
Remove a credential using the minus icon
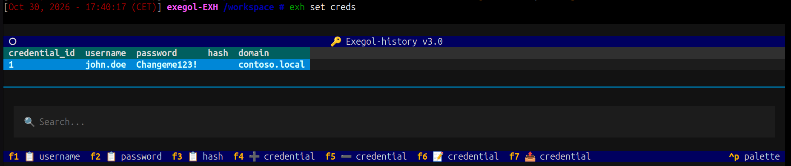coord(346,157)
